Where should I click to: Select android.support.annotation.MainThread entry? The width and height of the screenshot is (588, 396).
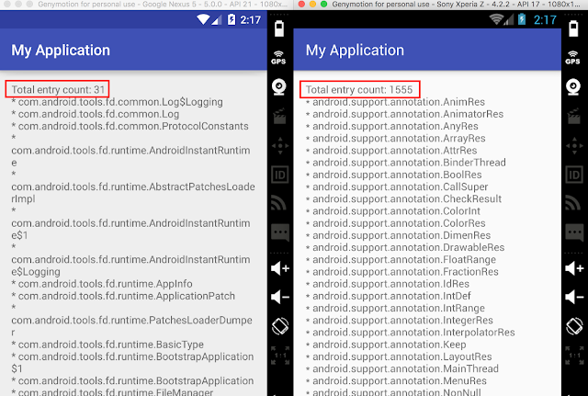coord(402,368)
